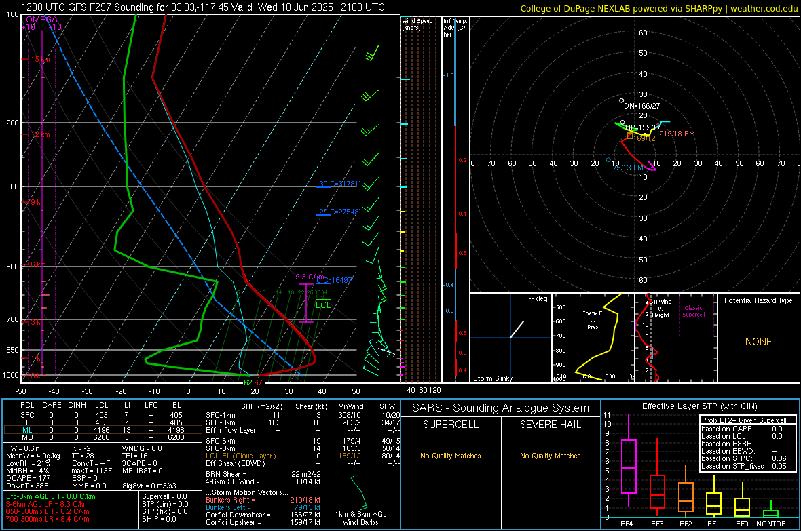Click the Effective Layer STP (with CIN) title
The width and height of the screenshot is (801, 531).
pos(699,406)
